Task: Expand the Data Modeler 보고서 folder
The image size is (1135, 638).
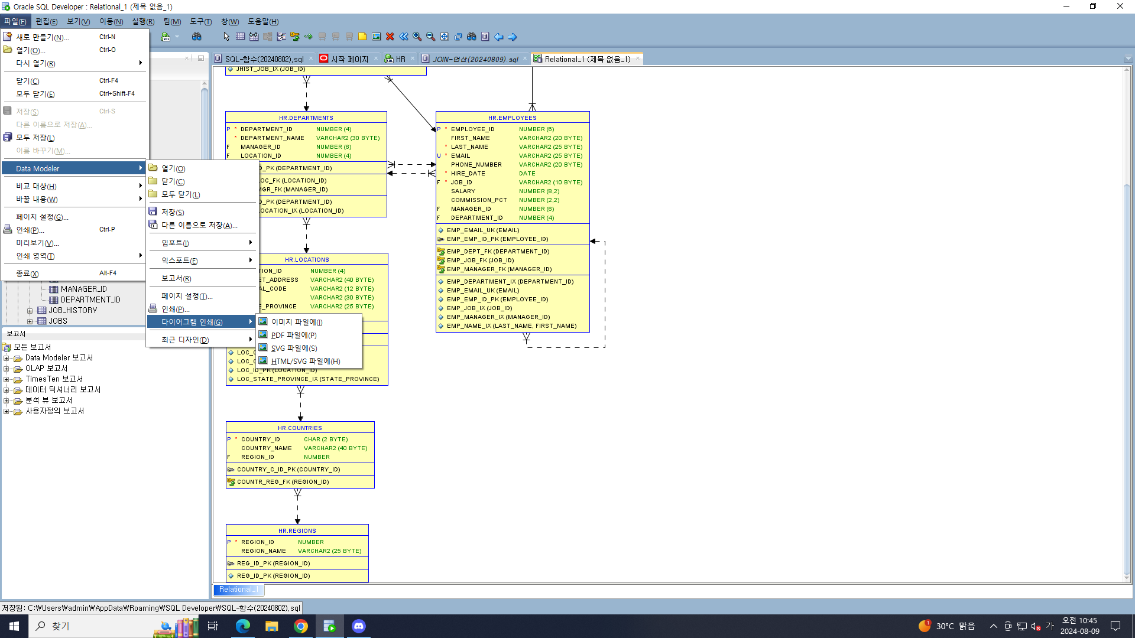Action: point(7,358)
